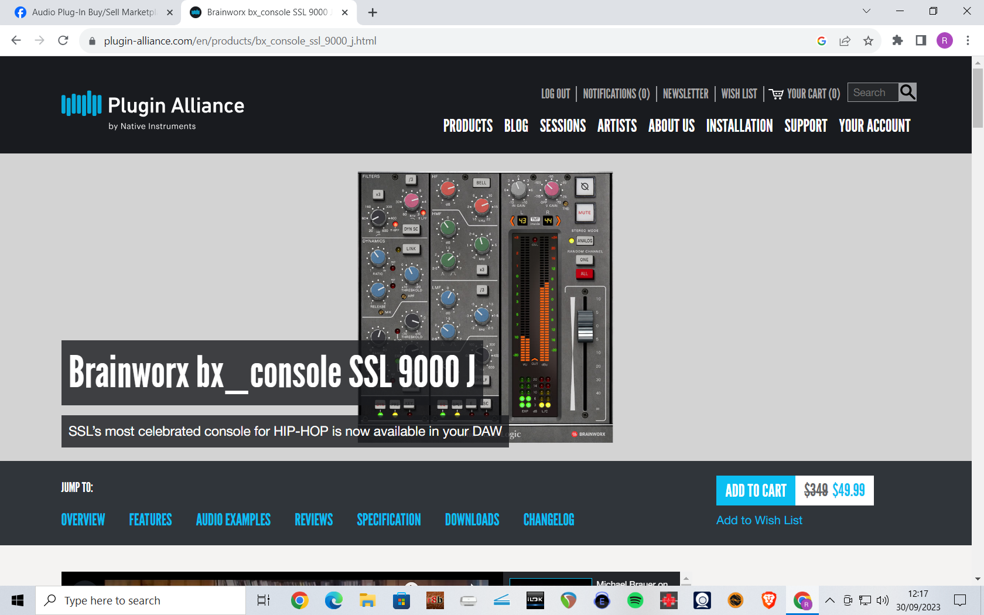Jump to DOWNLOADS section
The height and width of the screenshot is (615, 984).
[x=472, y=520]
